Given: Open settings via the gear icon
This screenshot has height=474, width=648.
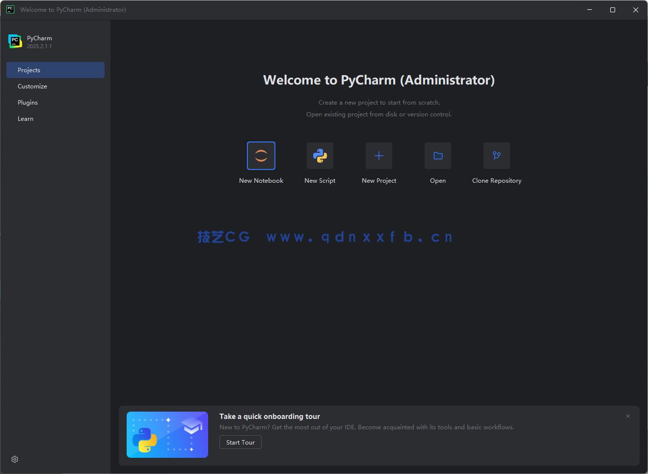Looking at the screenshot, I should pos(14,459).
